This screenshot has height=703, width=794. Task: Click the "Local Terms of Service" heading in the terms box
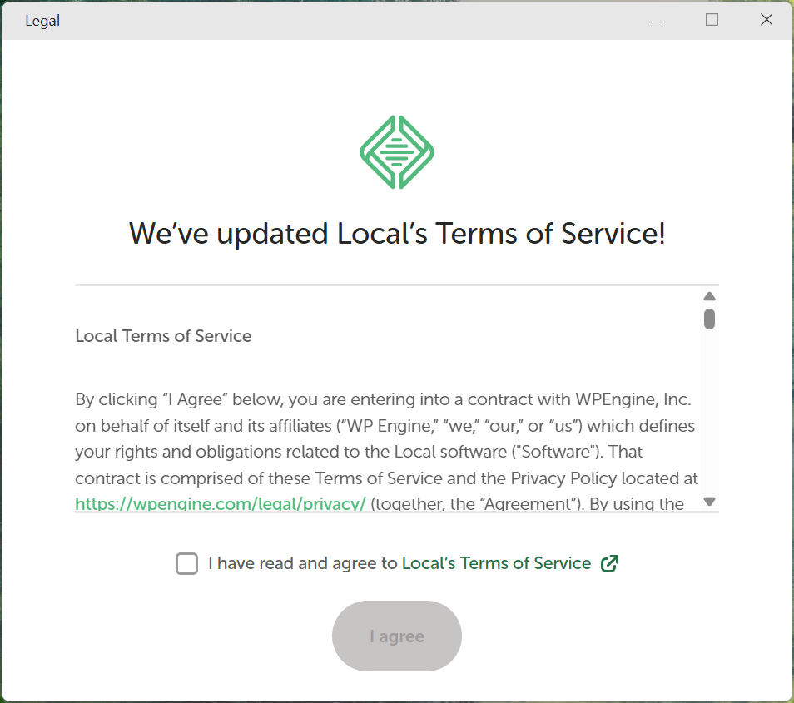click(x=163, y=336)
